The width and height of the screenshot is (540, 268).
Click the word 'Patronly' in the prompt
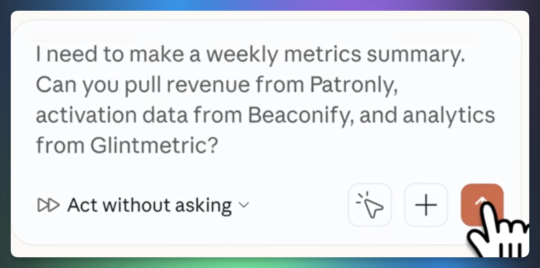pyautogui.click(x=353, y=85)
